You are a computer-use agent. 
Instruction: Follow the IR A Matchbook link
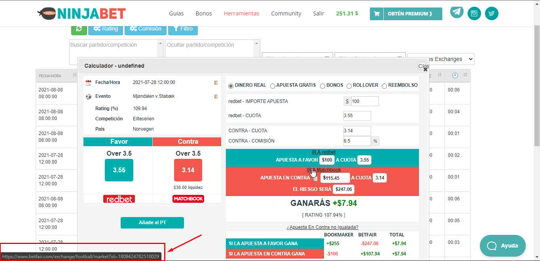pyautogui.click(x=324, y=170)
